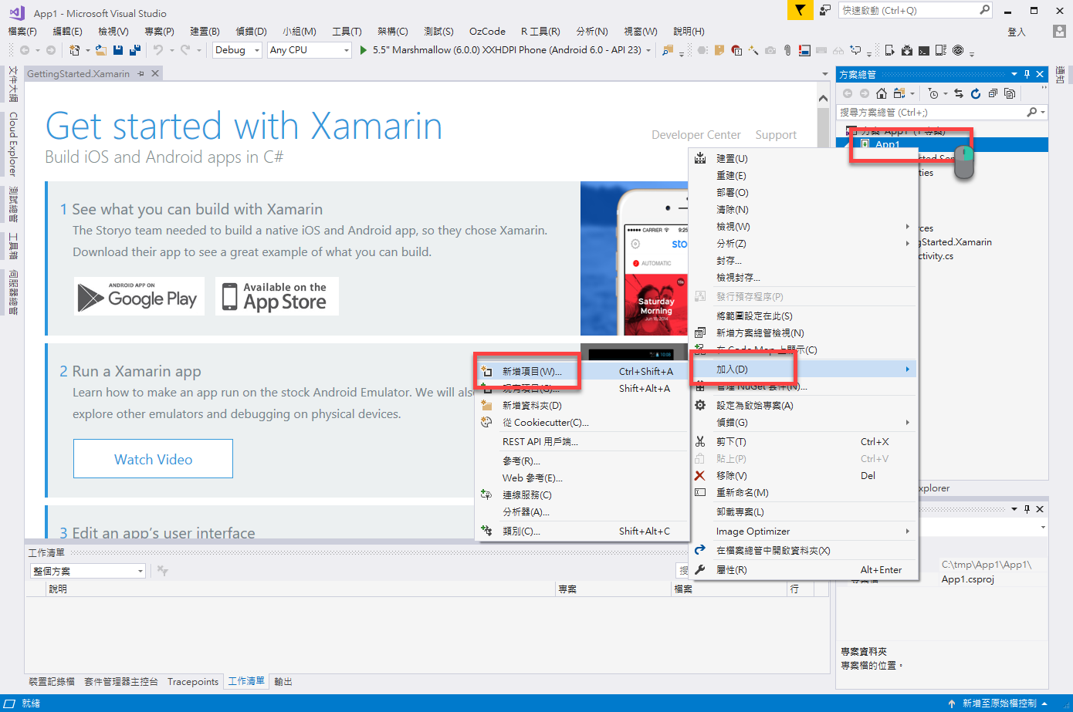Choose 重建(E) from context menu
This screenshot has width=1073, height=712.
803,176
